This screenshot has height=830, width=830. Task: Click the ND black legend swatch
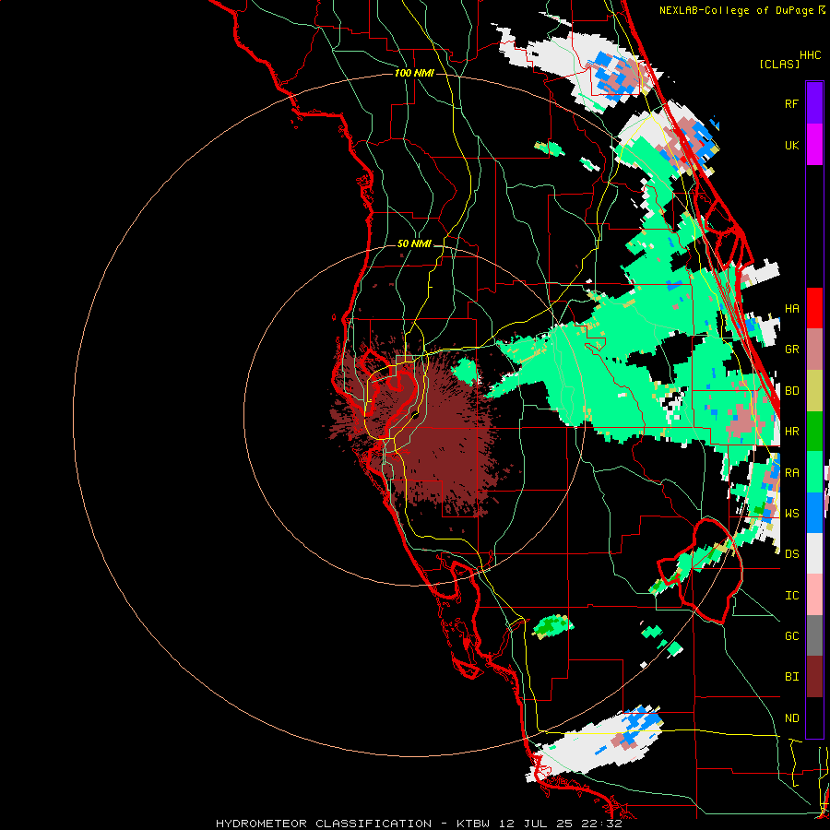click(x=814, y=717)
